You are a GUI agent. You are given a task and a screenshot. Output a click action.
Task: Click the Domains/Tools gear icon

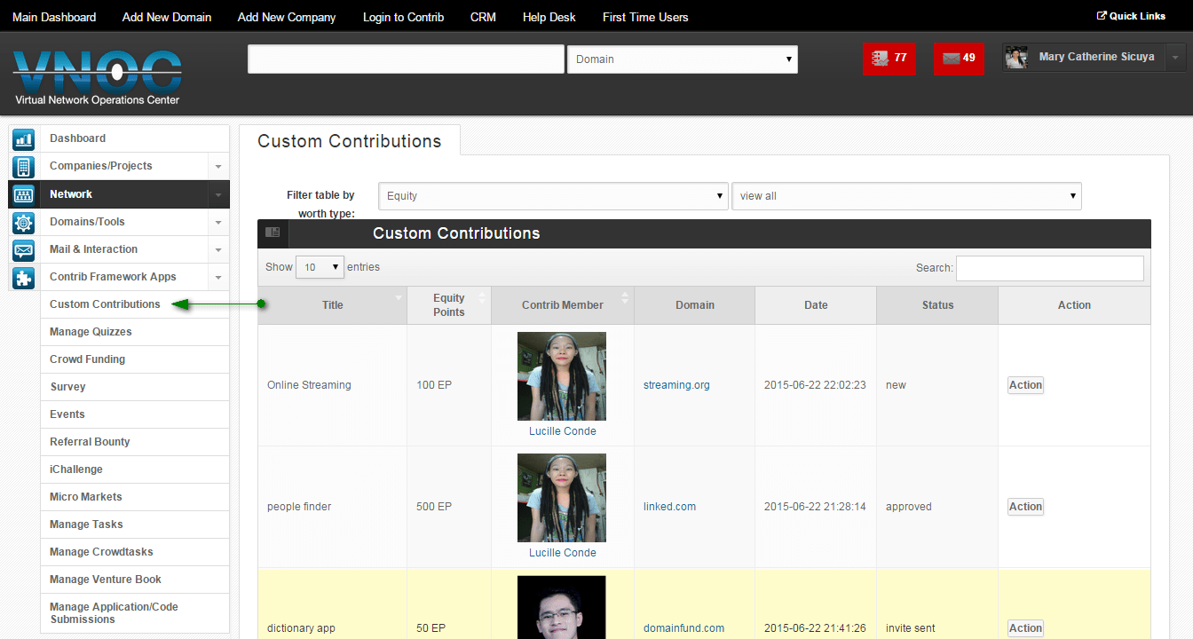[23, 222]
